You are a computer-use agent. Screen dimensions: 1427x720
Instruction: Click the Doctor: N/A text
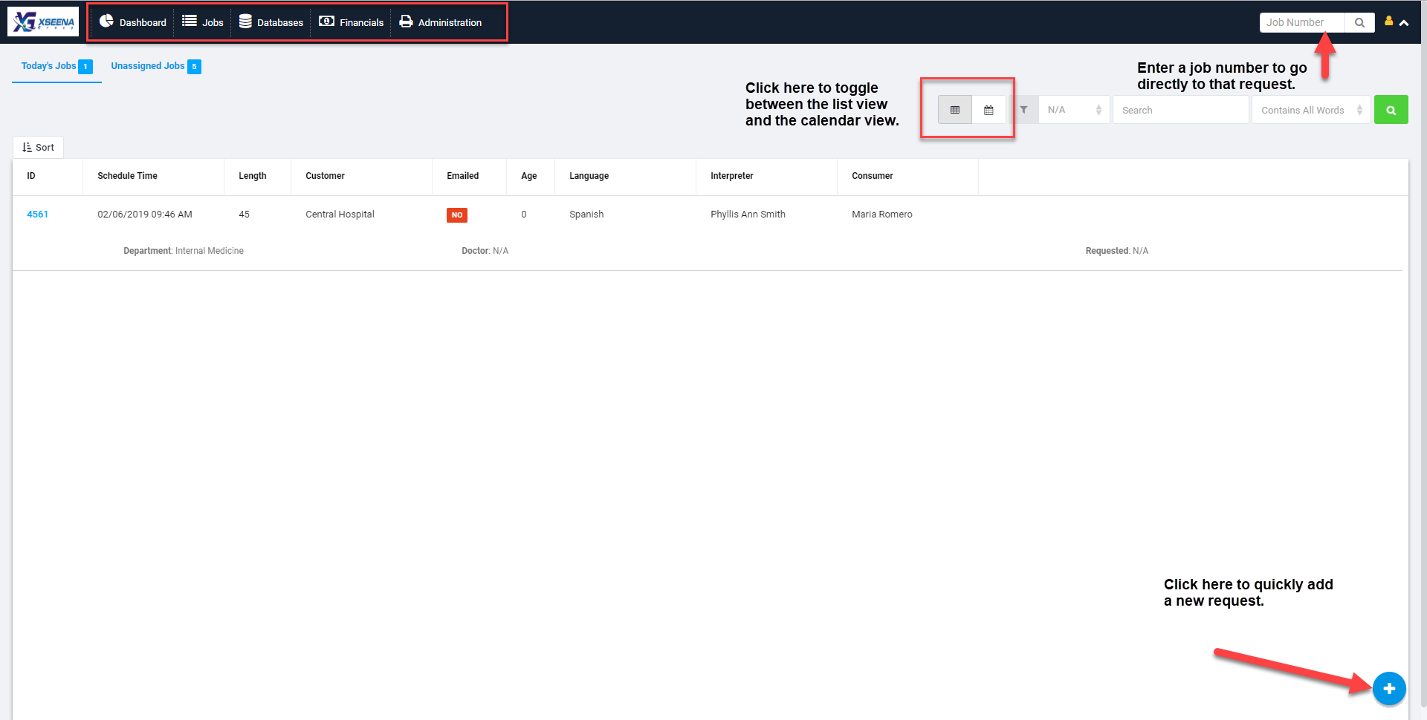(x=485, y=251)
